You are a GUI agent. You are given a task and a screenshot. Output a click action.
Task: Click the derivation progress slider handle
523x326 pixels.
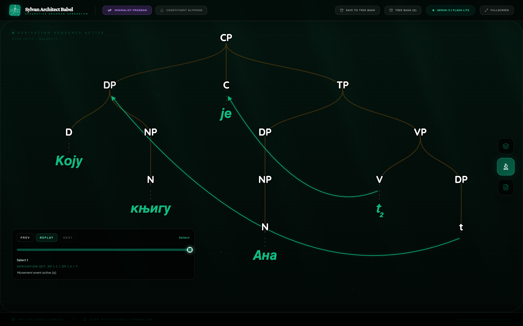tap(190, 250)
